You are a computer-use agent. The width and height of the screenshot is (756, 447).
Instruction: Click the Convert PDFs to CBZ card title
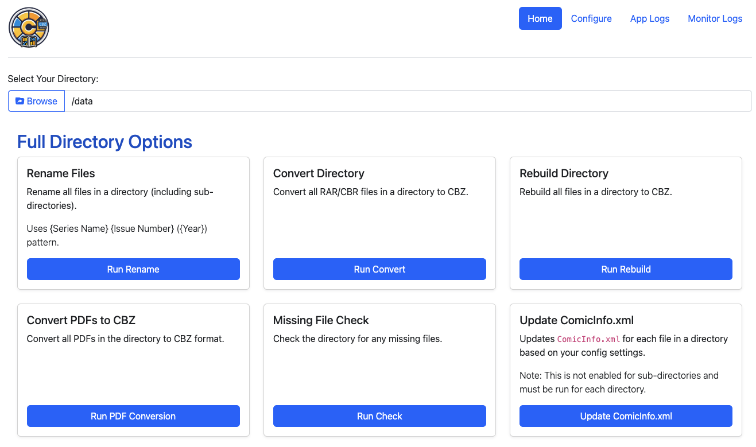(81, 320)
